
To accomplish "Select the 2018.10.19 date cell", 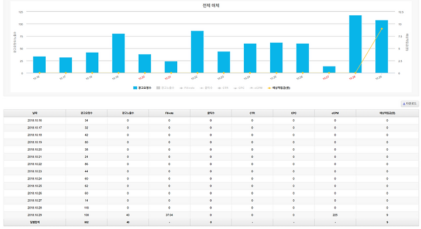I will tap(34, 143).
